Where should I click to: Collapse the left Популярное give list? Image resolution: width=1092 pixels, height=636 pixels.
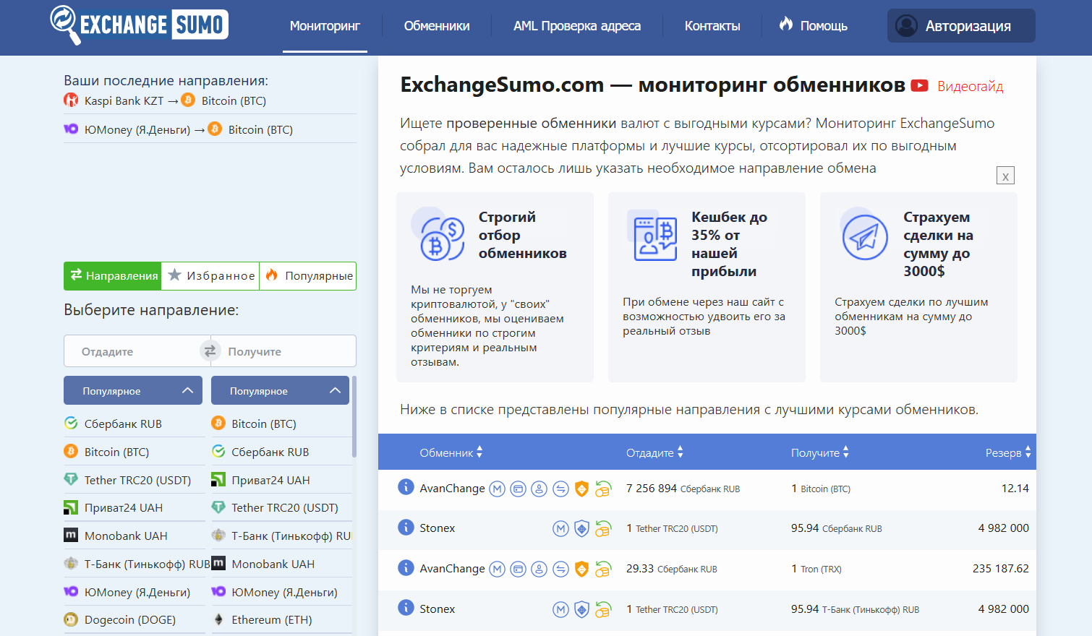click(x=135, y=390)
